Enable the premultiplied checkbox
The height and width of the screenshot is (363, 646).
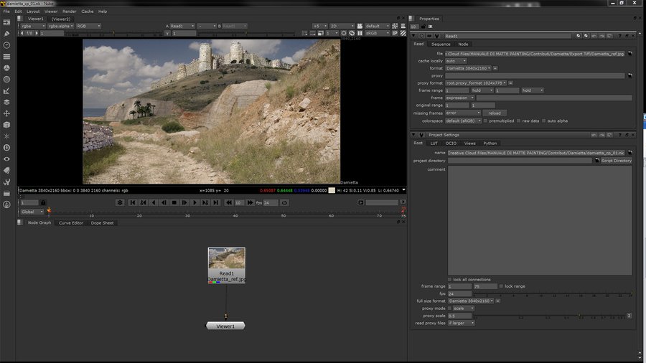pos(486,121)
